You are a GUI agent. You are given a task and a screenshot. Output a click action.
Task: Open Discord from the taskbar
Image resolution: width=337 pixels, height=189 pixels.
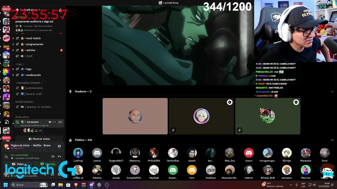point(91,185)
